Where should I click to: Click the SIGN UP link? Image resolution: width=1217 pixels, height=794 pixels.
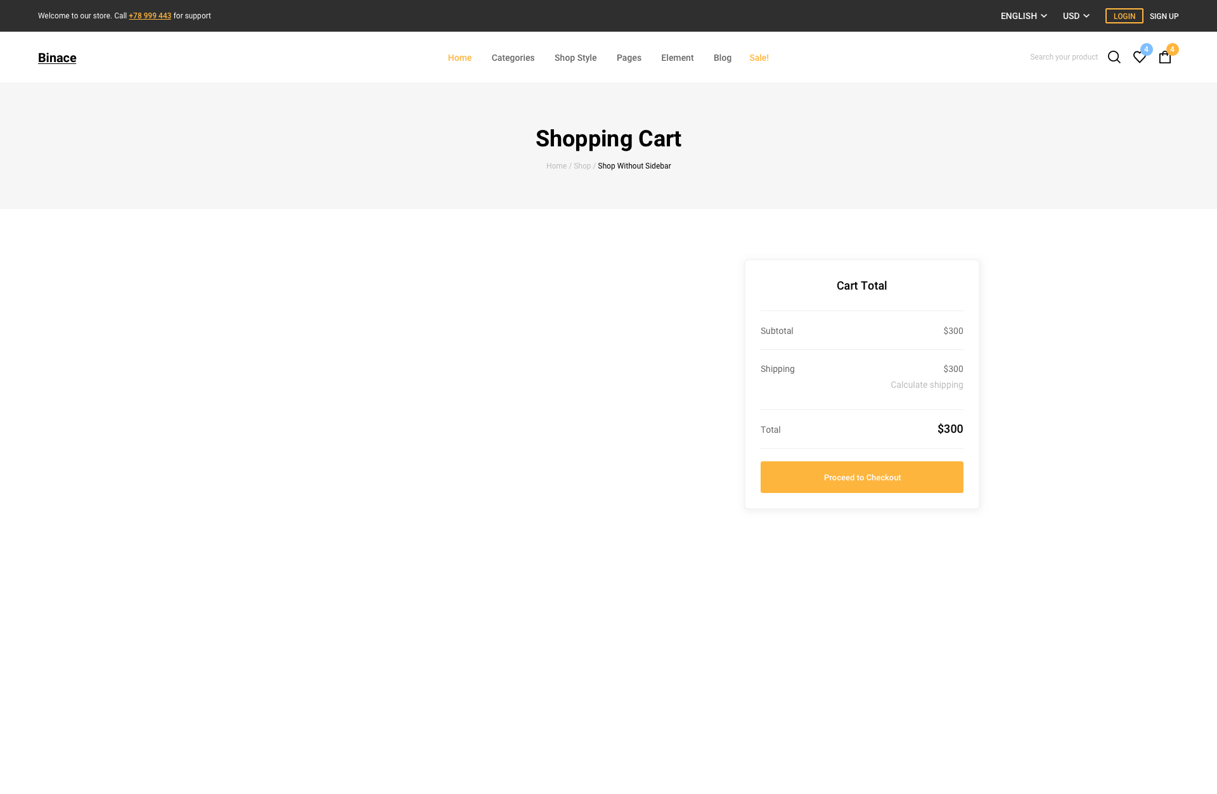click(1164, 16)
